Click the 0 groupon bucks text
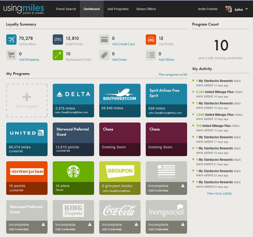The width and height of the screenshot is (253, 237). coord(117,186)
